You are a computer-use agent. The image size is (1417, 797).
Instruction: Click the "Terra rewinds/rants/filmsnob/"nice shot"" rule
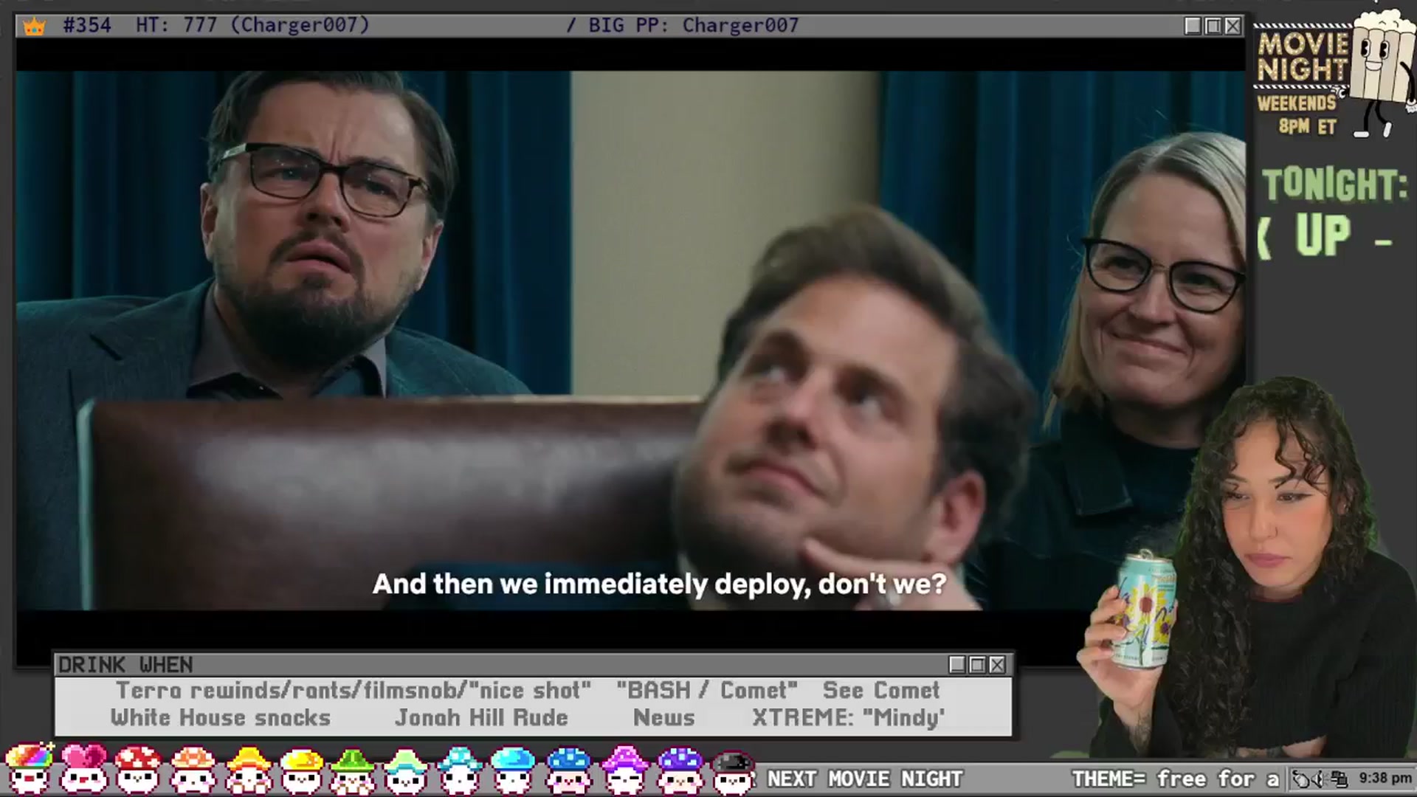click(x=354, y=690)
